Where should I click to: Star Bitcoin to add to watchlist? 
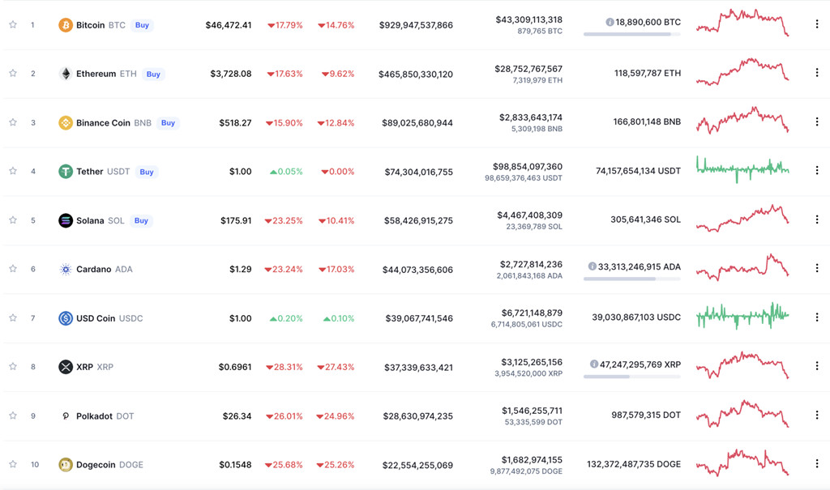click(x=13, y=25)
